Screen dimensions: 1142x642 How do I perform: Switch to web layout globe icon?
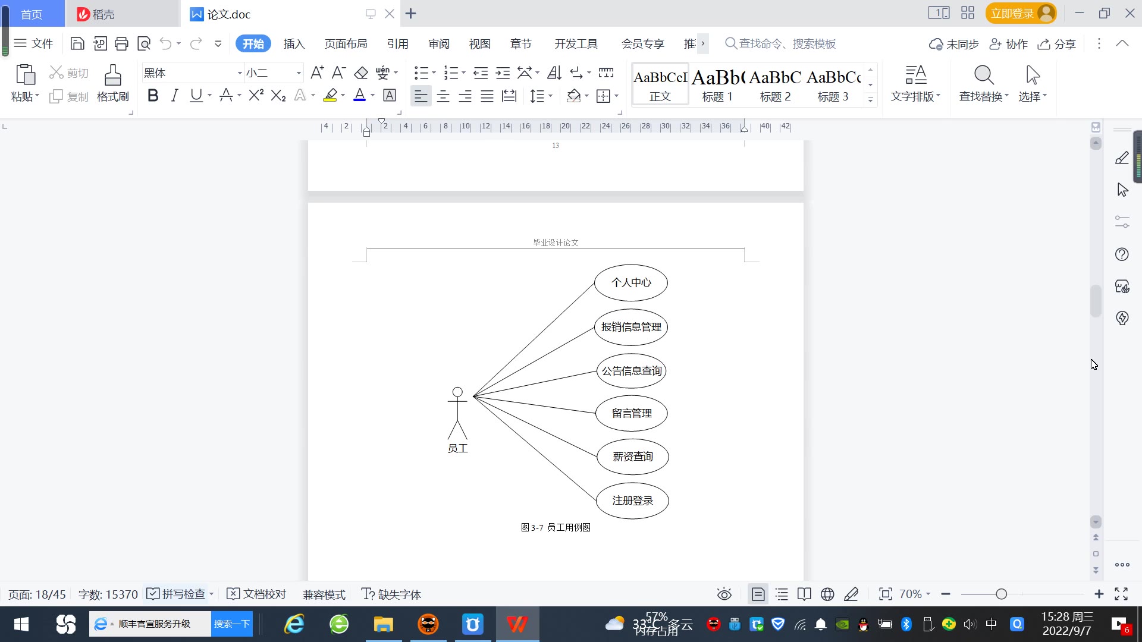(x=827, y=594)
